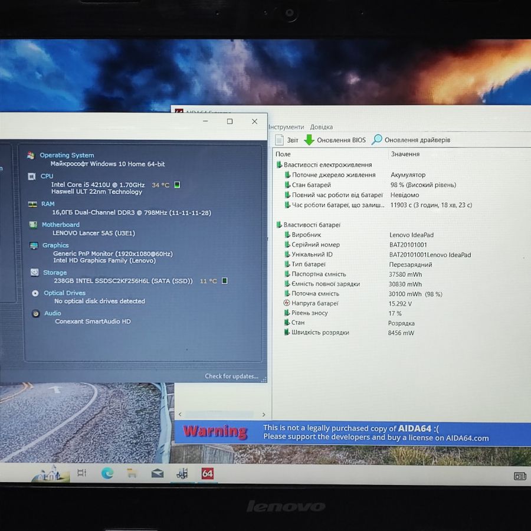The height and width of the screenshot is (531, 531).
Task: Click the Звіт report page icon in AIDA64
Action: (x=280, y=139)
